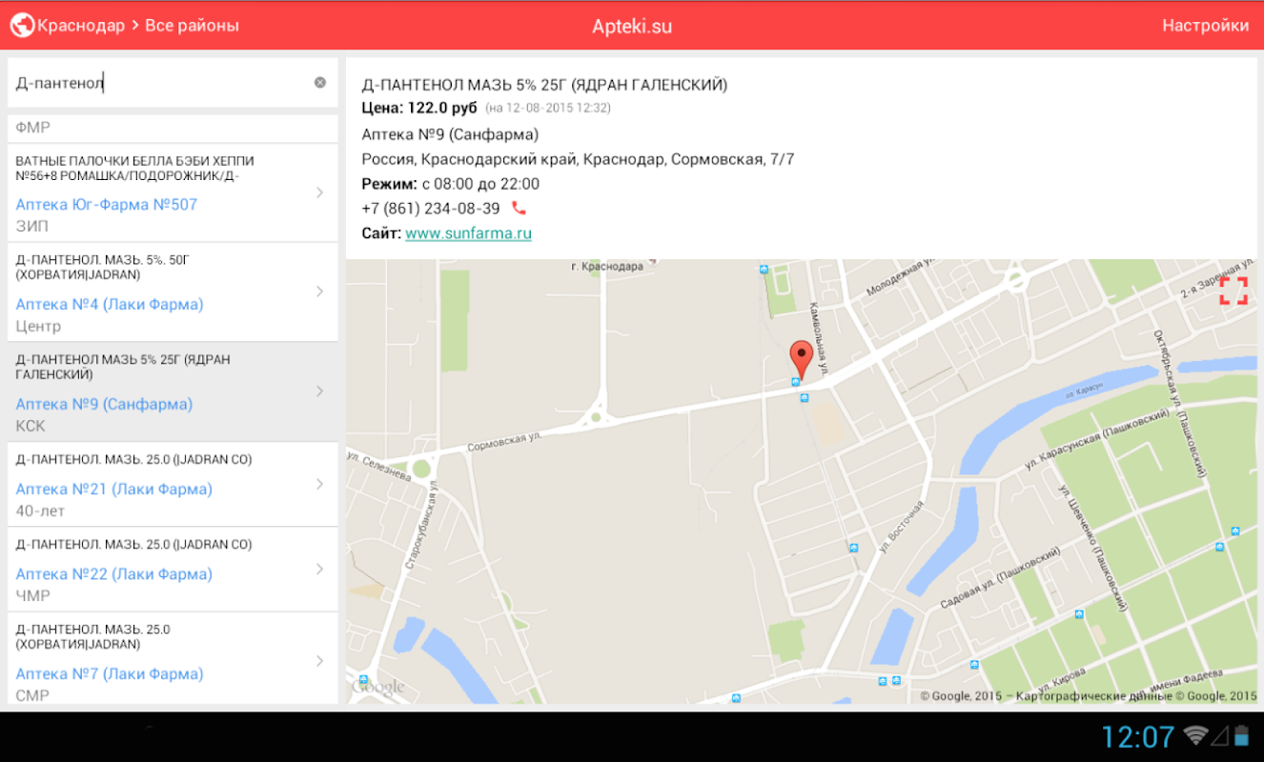Screen dimensions: 1264x762
Task: Tap the ул. Восточная map label
Action: click(901, 525)
